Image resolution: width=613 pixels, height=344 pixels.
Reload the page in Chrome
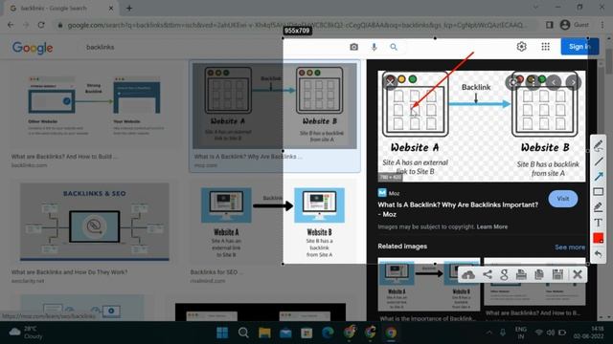point(41,25)
